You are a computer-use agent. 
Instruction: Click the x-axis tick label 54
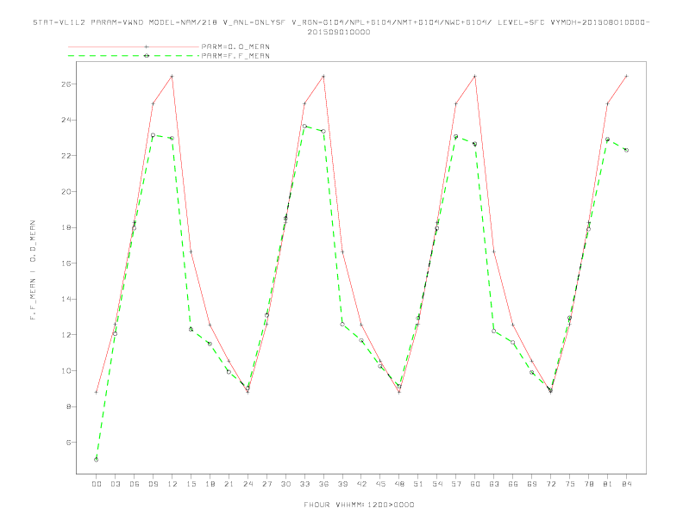coord(437,484)
